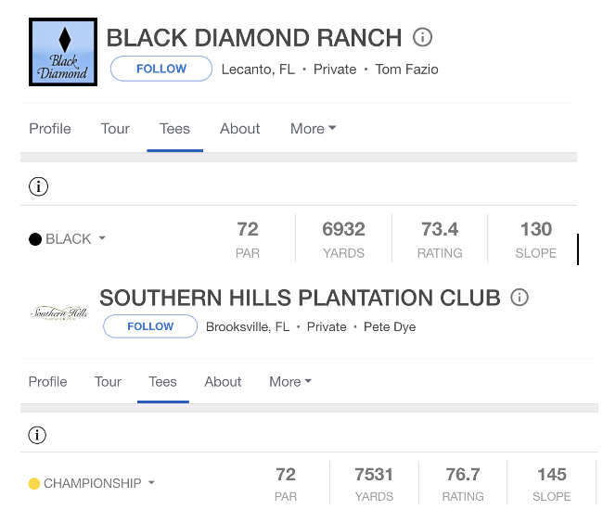The width and height of the screenshot is (603, 510).
Task: Open About tab for Southern Hills
Action: (223, 382)
